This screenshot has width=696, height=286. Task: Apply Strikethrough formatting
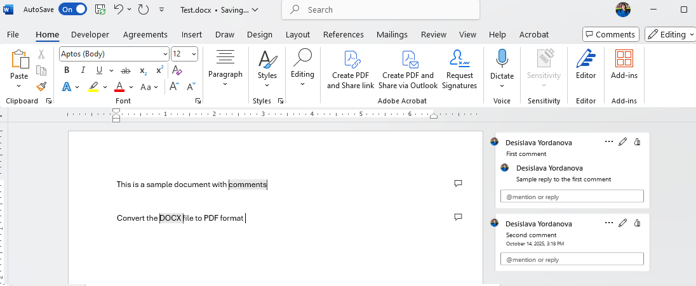click(126, 70)
